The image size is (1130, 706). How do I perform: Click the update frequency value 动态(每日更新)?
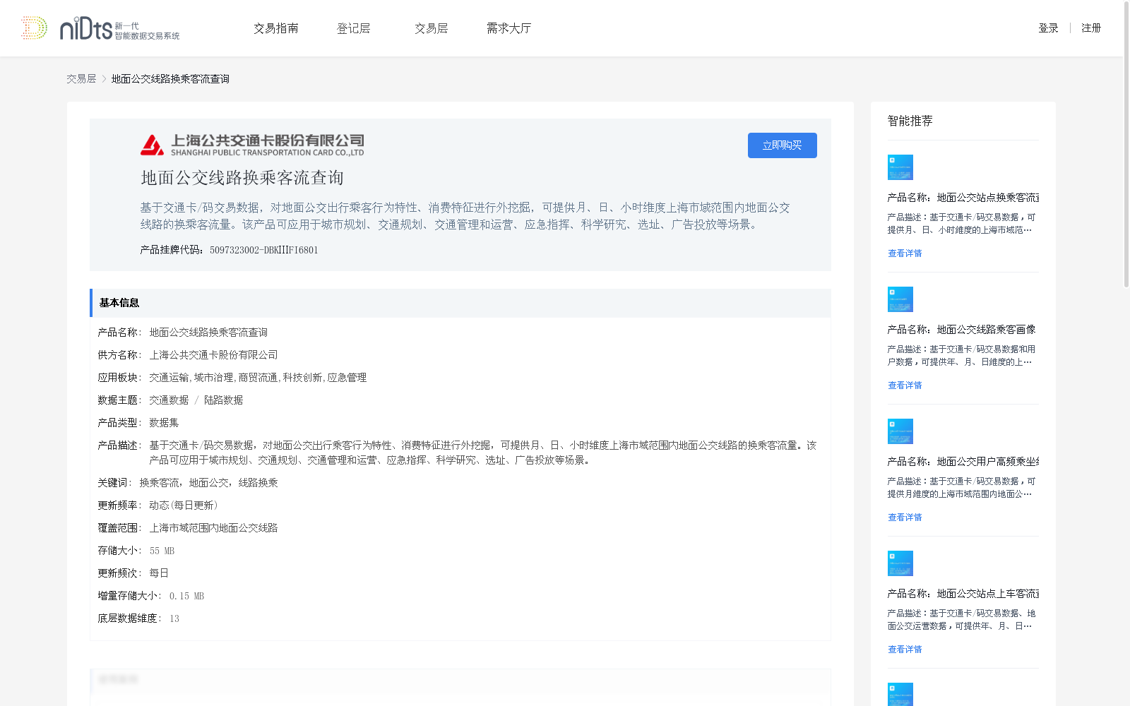pos(184,505)
